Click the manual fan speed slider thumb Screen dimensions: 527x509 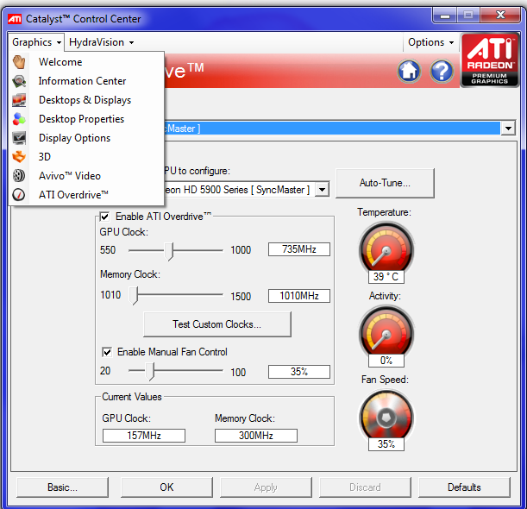click(x=150, y=371)
